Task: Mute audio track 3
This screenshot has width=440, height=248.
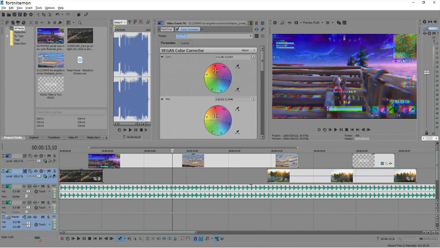Action: [43, 186]
